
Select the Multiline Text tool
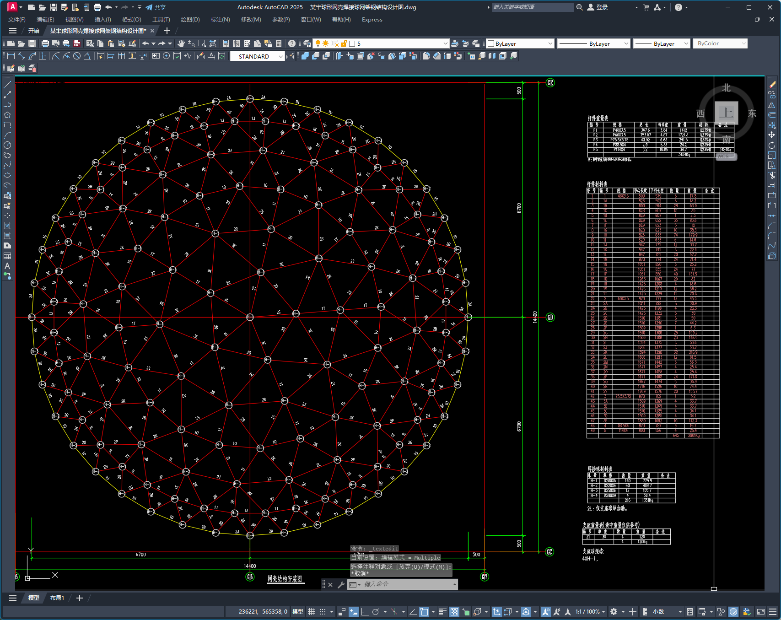pyautogui.click(x=7, y=266)
